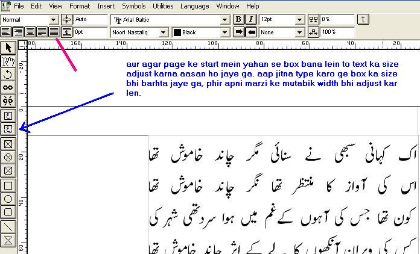Select the link text boxes tool
The image size is (420, 254).
8,87
